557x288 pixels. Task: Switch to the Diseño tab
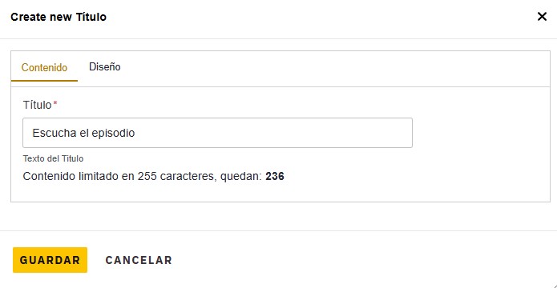tap(104, 66)
